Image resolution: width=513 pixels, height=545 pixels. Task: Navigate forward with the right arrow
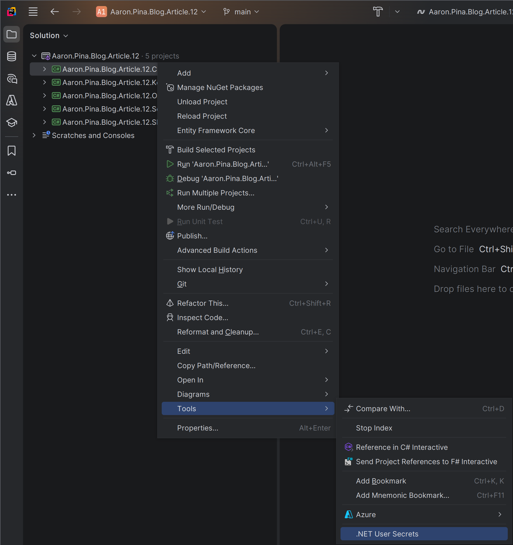(x=76, y=12)
